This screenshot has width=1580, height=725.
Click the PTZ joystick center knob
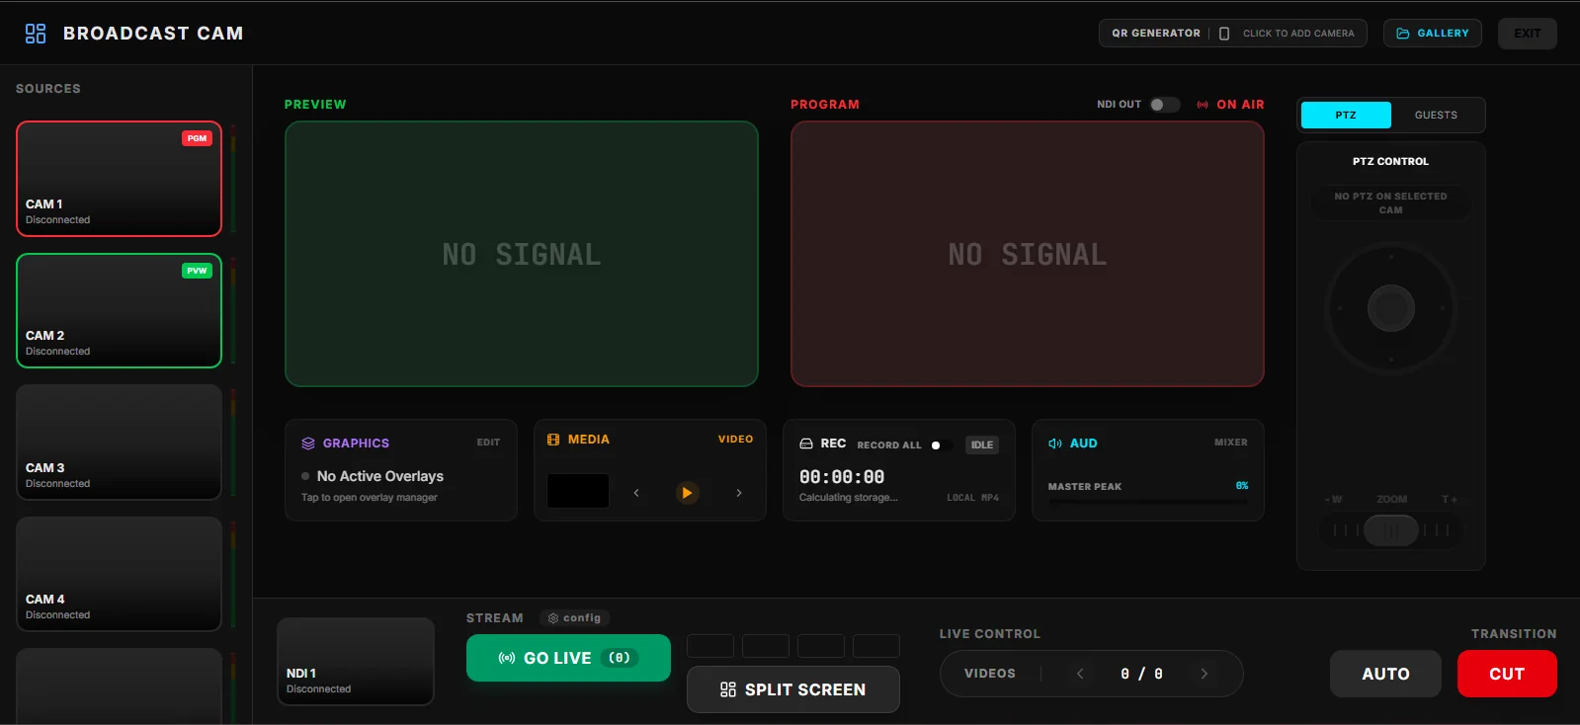point(1391,308)
